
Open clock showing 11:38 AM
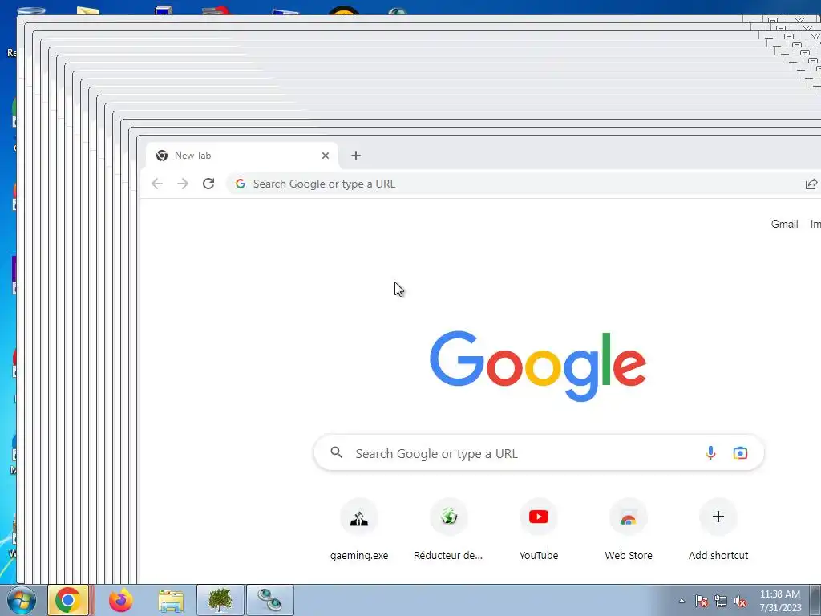click(x=780, y=601)
